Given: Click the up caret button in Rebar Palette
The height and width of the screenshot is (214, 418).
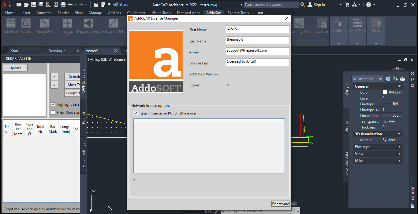Looking at the screenshot, I should click(x=54, y=77).
